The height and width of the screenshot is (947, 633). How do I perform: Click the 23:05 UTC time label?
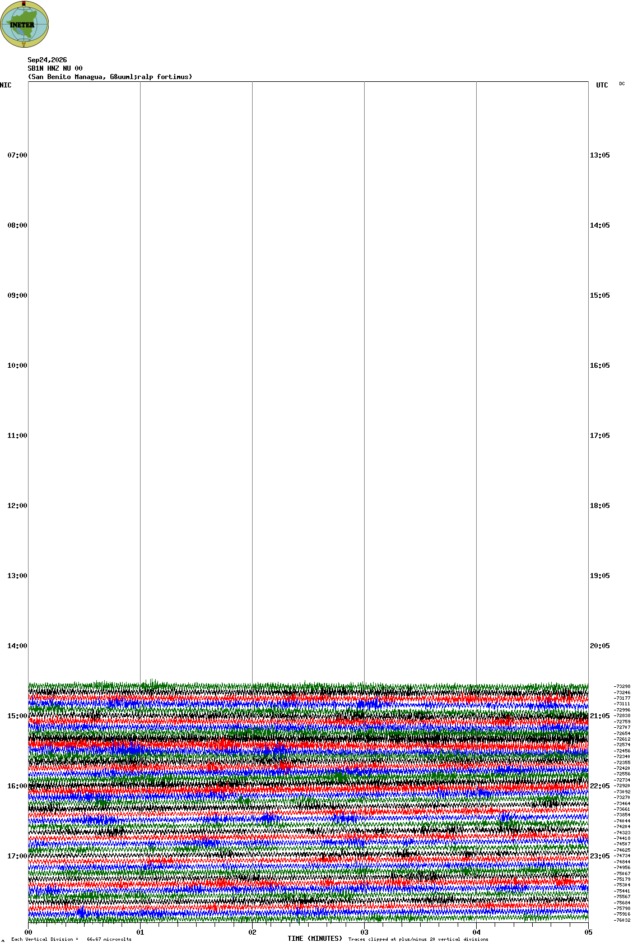pos(600,856)
